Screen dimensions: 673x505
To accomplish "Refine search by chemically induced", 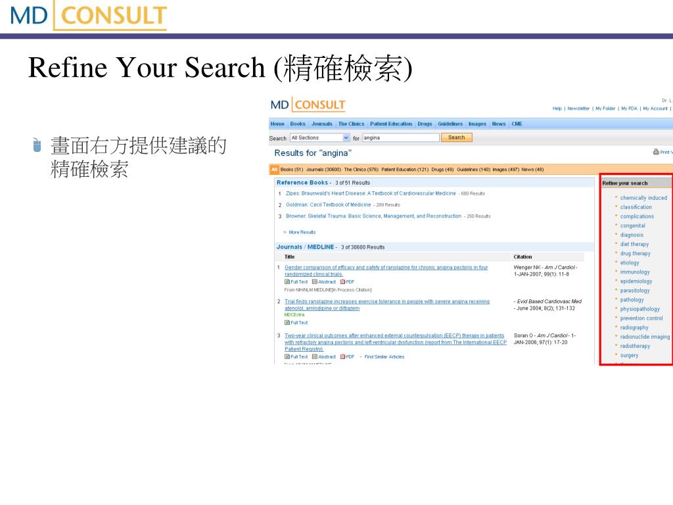I will tap(643, 198).
